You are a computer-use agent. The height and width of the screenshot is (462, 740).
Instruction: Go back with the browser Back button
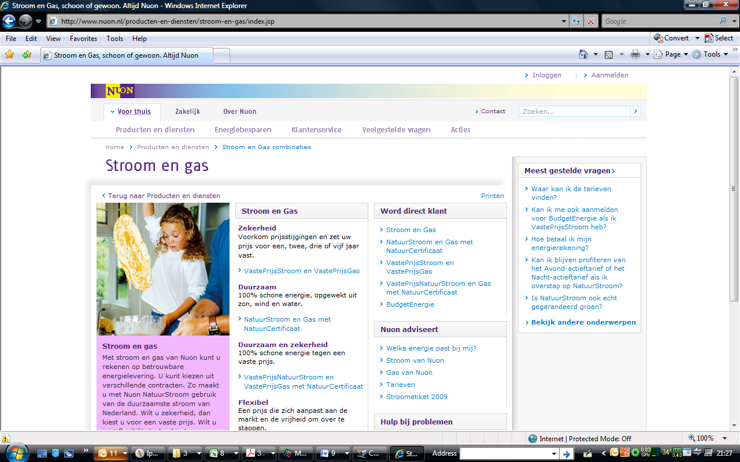(x=9, y=21)
